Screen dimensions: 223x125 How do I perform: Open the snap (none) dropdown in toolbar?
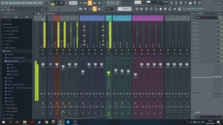[109, 9]
